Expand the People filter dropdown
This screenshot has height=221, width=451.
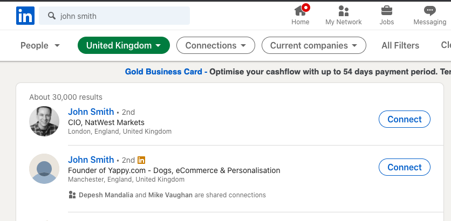(x=40, y=45)
